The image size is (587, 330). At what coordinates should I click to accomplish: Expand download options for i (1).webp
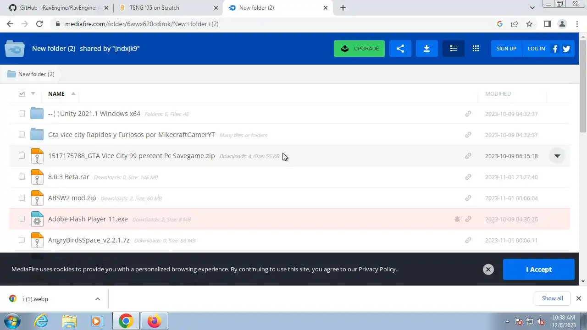(97, 299)
